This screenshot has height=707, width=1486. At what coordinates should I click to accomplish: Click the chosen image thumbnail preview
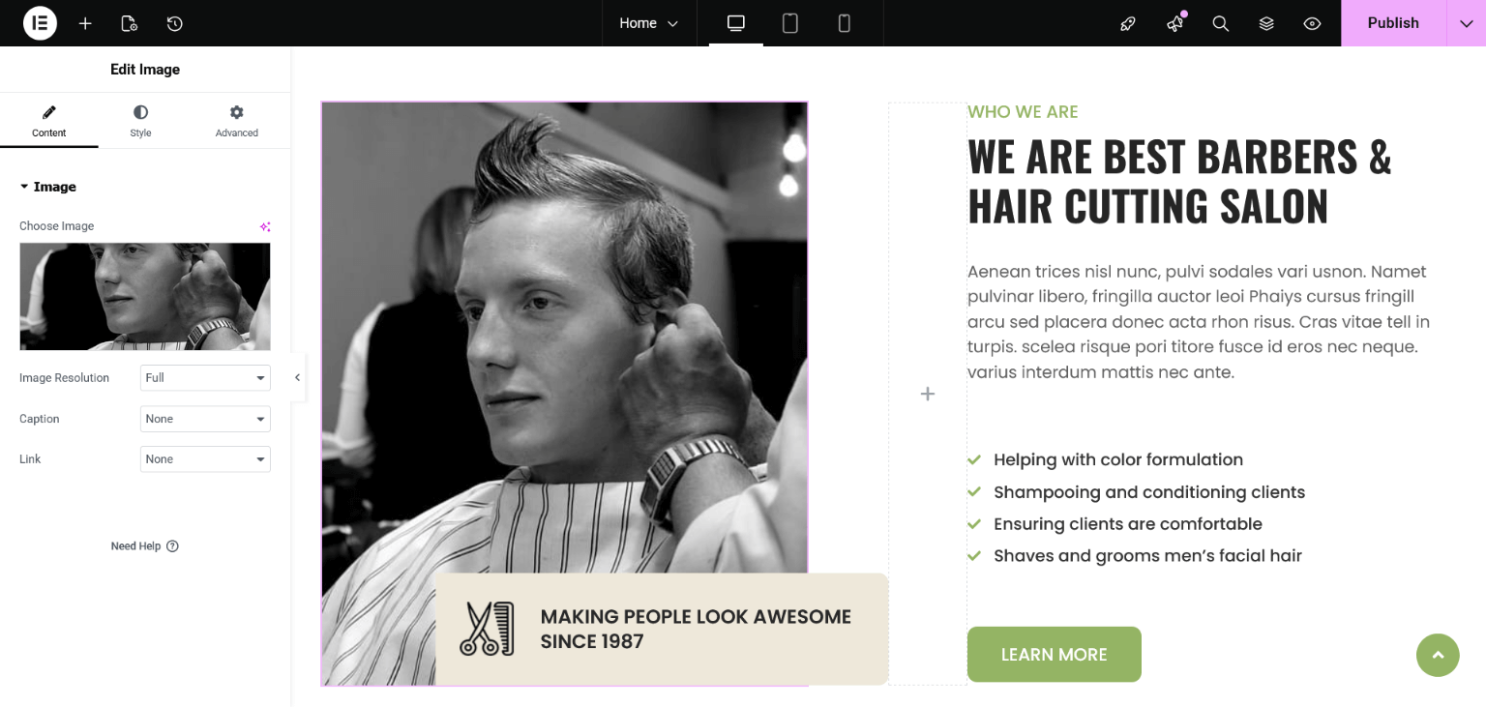(145, 296)
